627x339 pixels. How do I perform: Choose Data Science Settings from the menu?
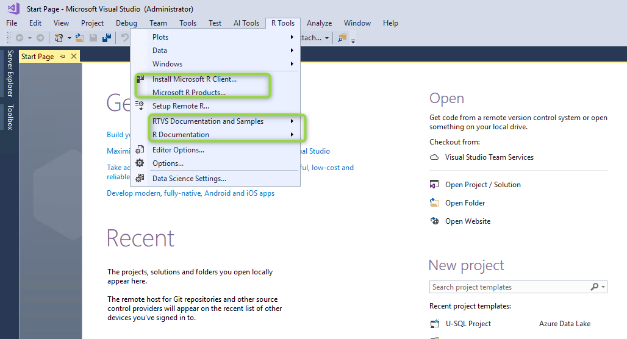coord(189,179)
